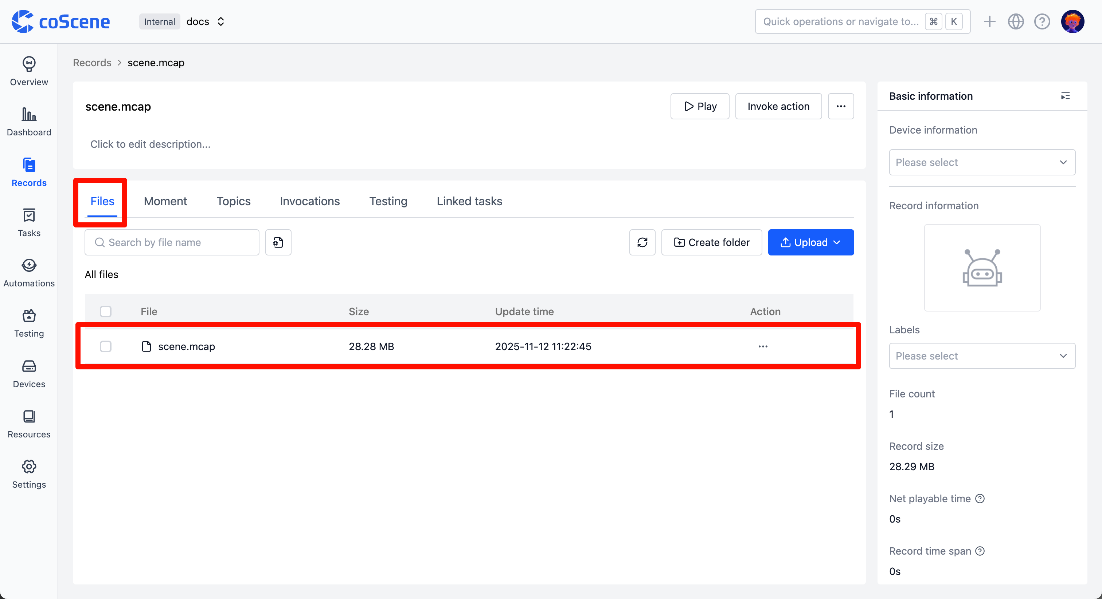The width and height of the screenshot is (1102, 599).
Task: Open the Linked tasks tab
Action: coord(469,201)
